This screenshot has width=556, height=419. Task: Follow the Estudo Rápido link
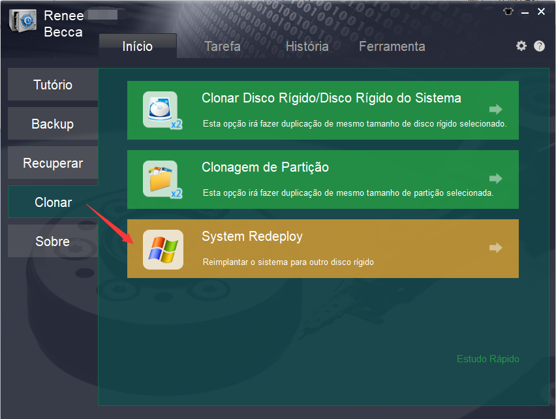pos(487,359)
